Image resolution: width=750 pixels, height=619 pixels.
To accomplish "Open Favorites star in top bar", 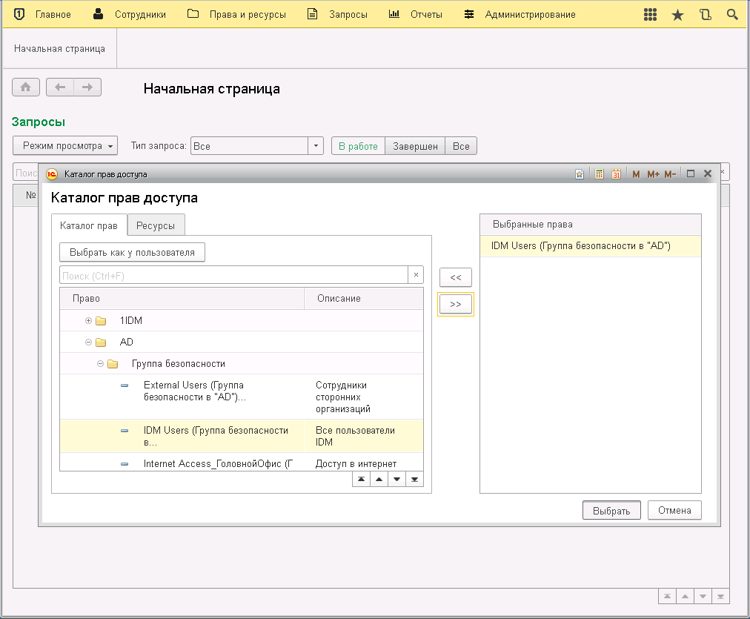I will click(x=677, y=15).
